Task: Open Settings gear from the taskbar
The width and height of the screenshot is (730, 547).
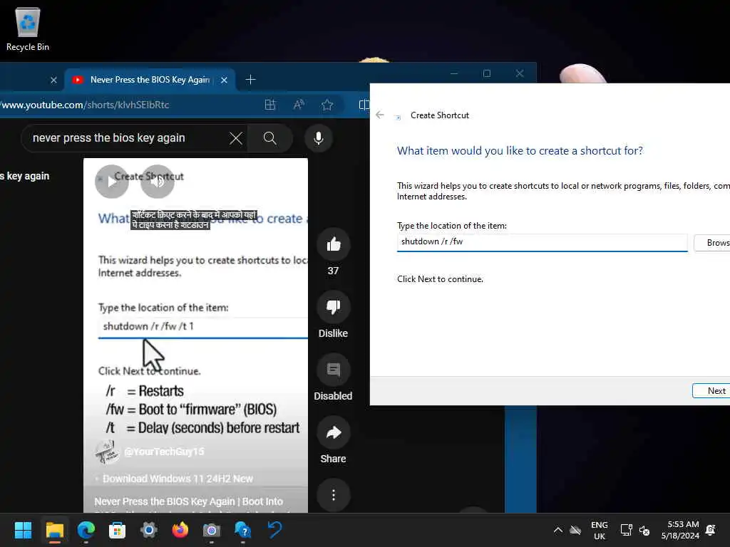Action: click(149, 530)
